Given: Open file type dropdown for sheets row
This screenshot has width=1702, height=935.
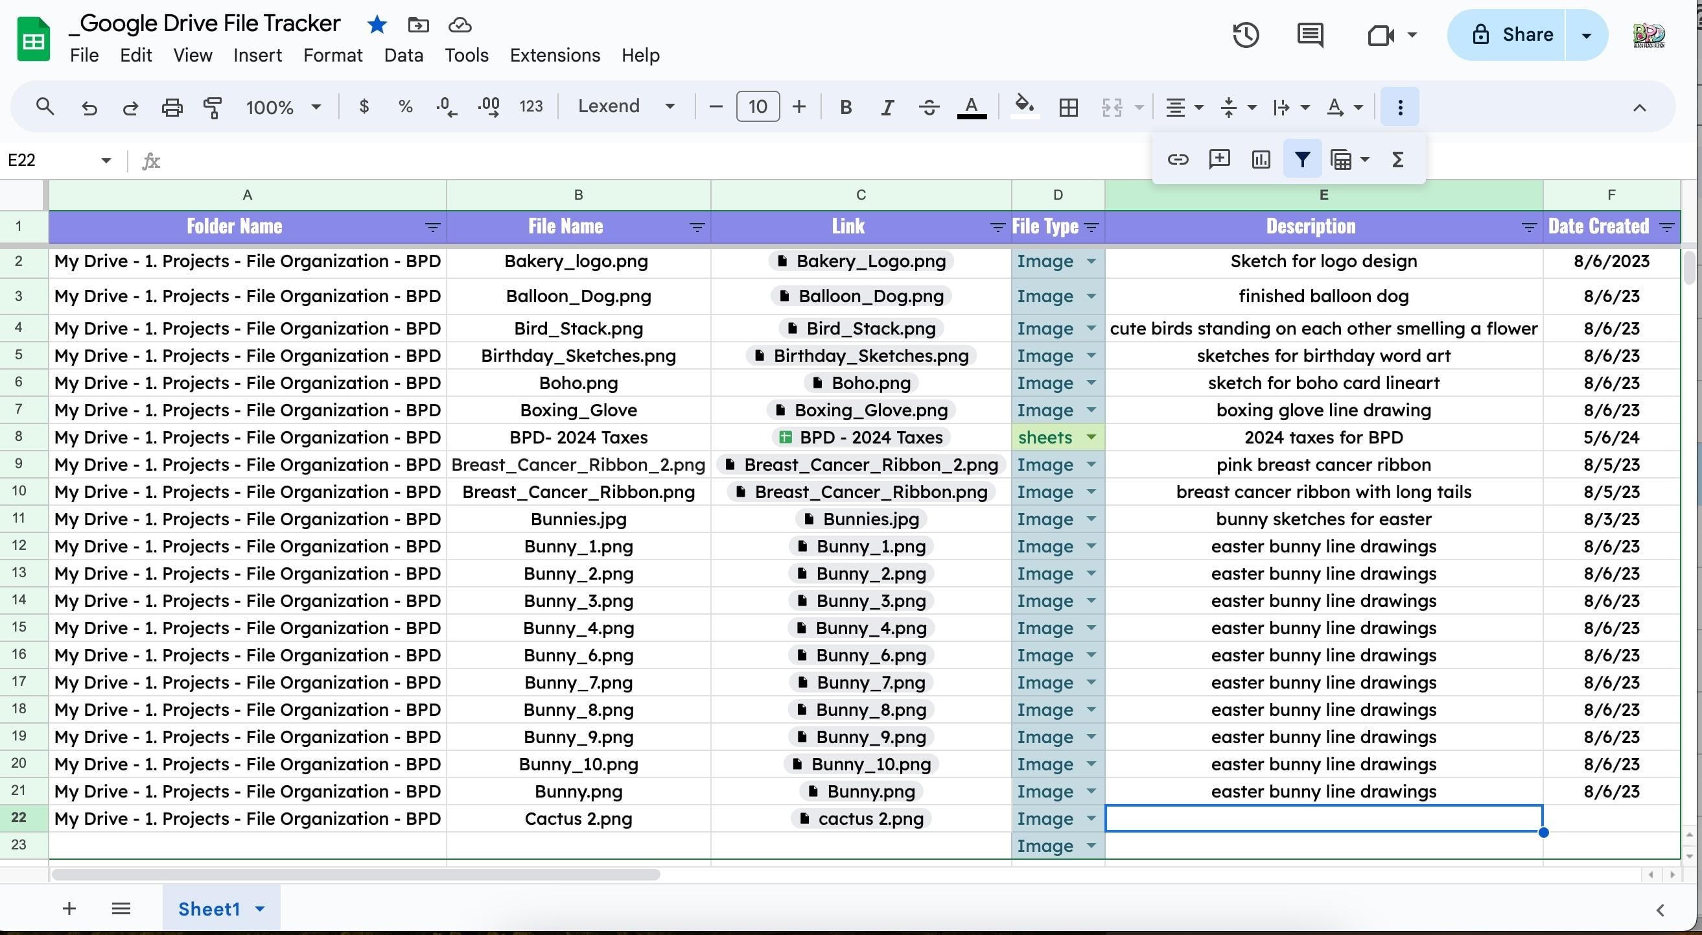Looking at the screenshot, I should 1091,437.
